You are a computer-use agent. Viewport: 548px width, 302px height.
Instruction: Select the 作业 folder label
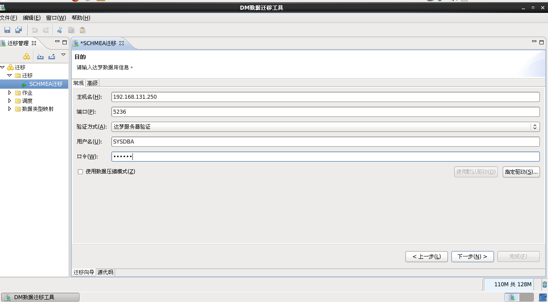pyautogui.click(x=27, y=93)
